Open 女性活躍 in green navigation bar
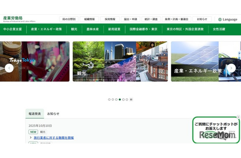Viewport: 241px width, 158px height. (x=219, y=29)
